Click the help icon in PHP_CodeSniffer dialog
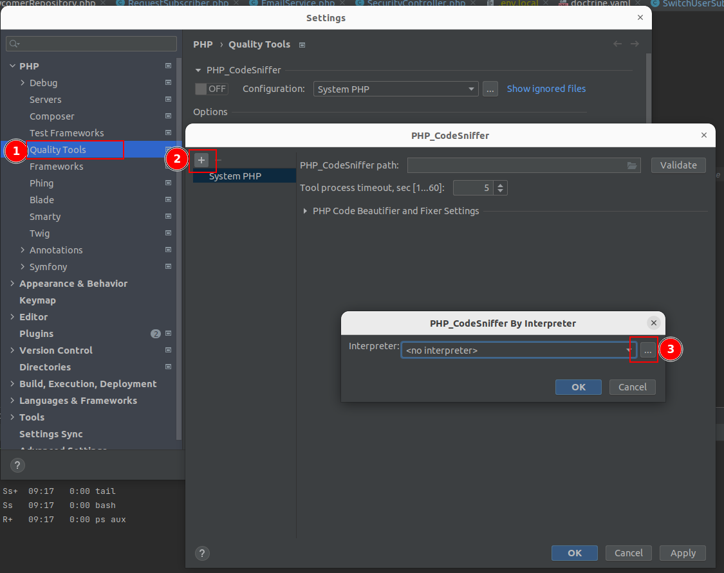 coord(202,553)
